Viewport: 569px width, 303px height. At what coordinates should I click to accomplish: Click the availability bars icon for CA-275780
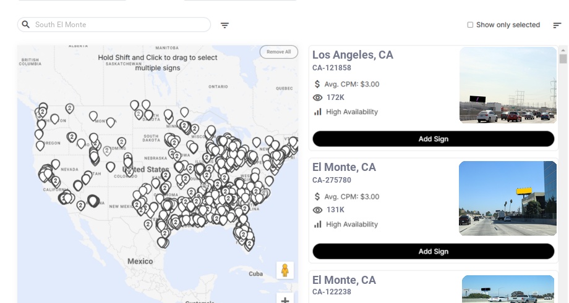(318, 224)
